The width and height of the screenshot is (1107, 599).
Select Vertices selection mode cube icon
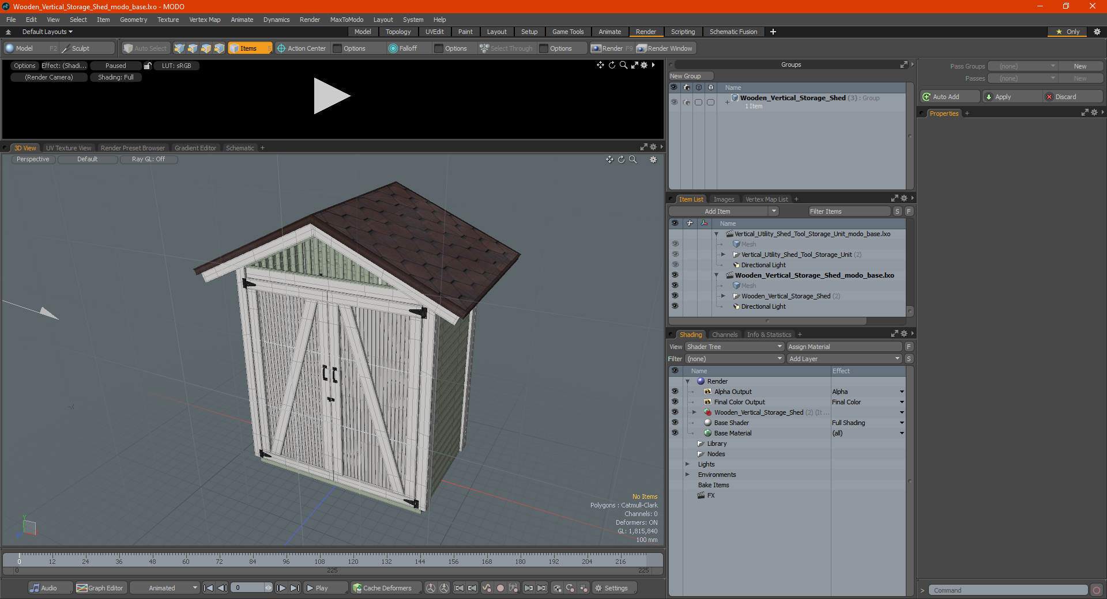click(x=179, y=48)
